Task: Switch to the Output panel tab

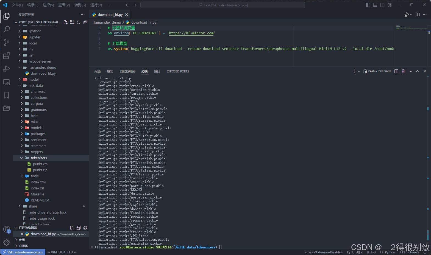Action: 110,71
